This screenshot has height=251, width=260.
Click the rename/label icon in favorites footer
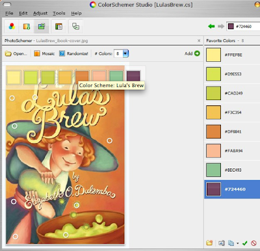[222, 243]
